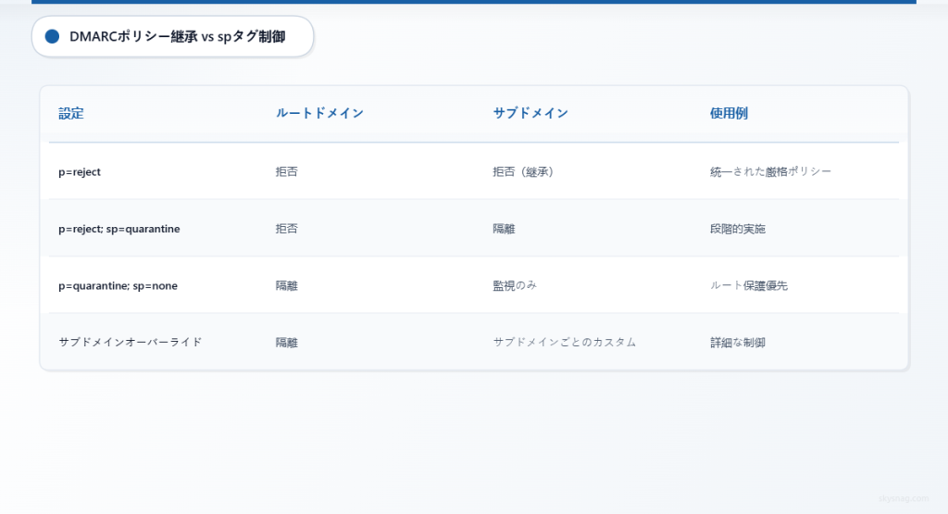Click the '拒否（継承）' cell
This screenshot has height=514, width=948.
[x=524, y=171]
